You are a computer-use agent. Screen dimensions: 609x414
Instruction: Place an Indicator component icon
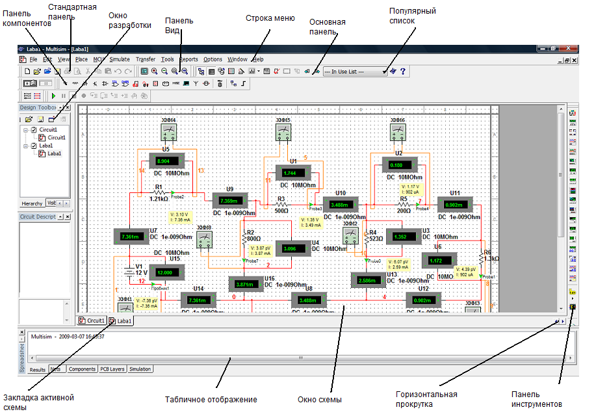pos(156,83)
